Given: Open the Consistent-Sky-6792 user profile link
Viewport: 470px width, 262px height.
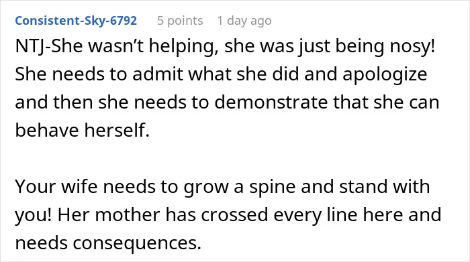Looking at the screenshot, I should click(x=76, y=21).
